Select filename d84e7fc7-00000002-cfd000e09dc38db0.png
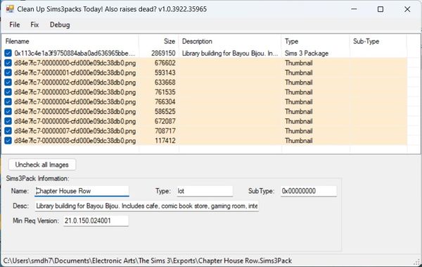422x267 pixels. click(x=75, y=82)
